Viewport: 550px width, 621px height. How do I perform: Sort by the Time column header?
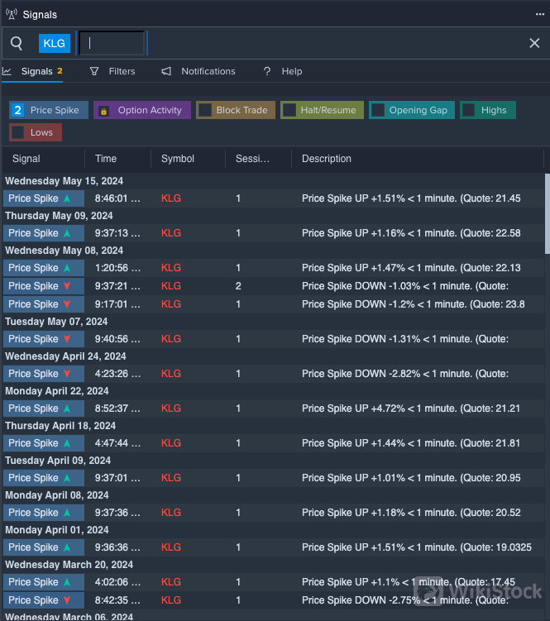coord(106,159)
